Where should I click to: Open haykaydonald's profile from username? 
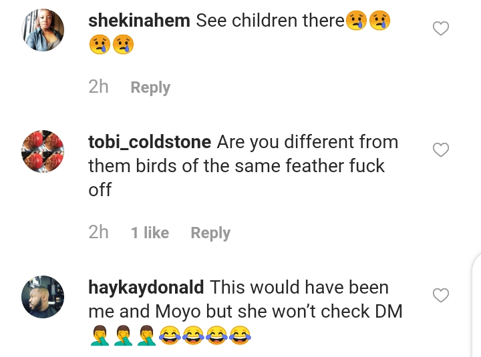coord(146,288)
